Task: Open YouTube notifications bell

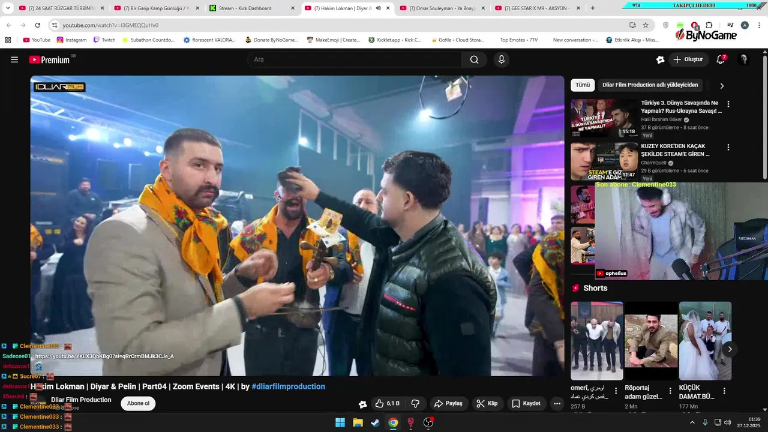Action: tap(721, 59)
